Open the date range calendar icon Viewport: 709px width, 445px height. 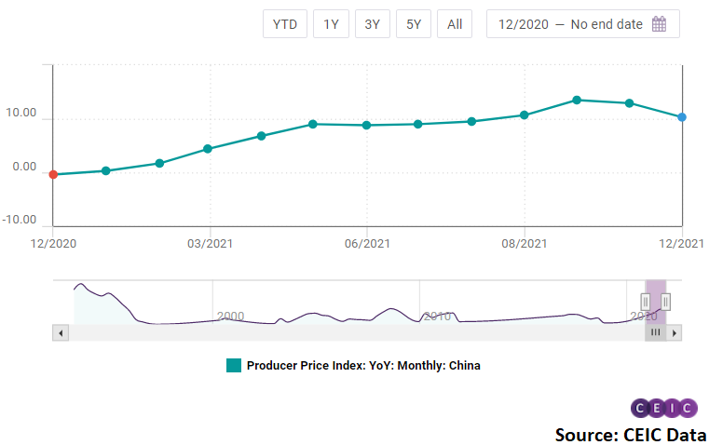(x=659, y=24)
